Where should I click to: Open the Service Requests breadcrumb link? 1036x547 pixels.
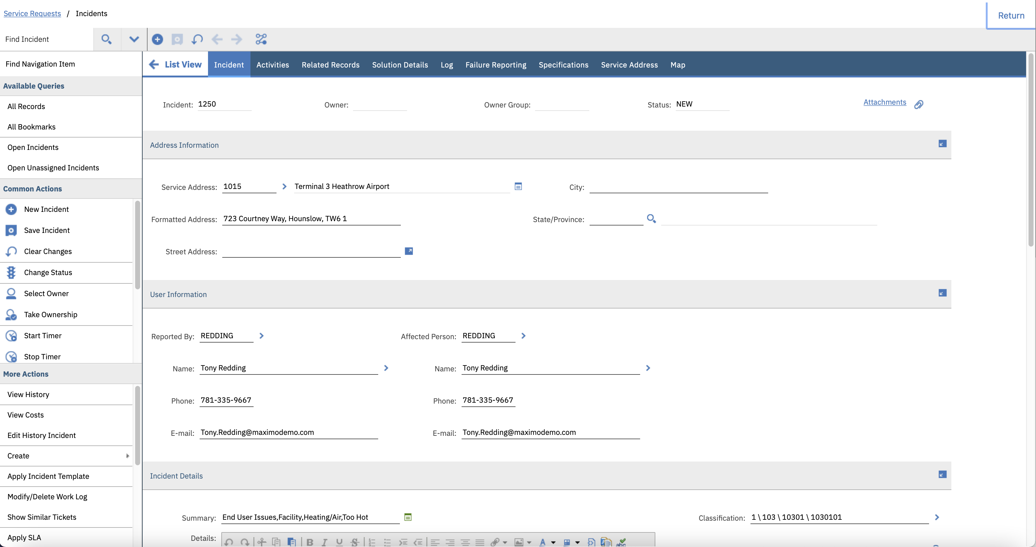click(32, 13)
